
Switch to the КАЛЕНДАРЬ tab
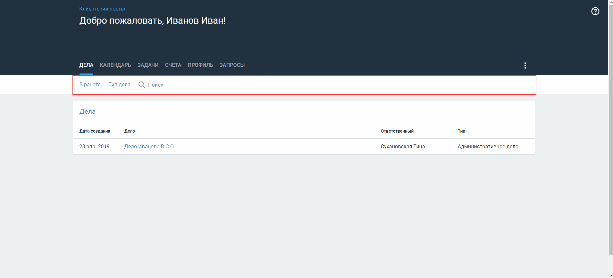pyautogui.click(x=115, y=65)
